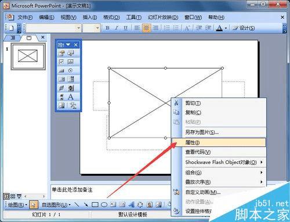Click the Decrease Indent icon
The width and height of the screenshot is (290, 222).
[x=199, y=28]
